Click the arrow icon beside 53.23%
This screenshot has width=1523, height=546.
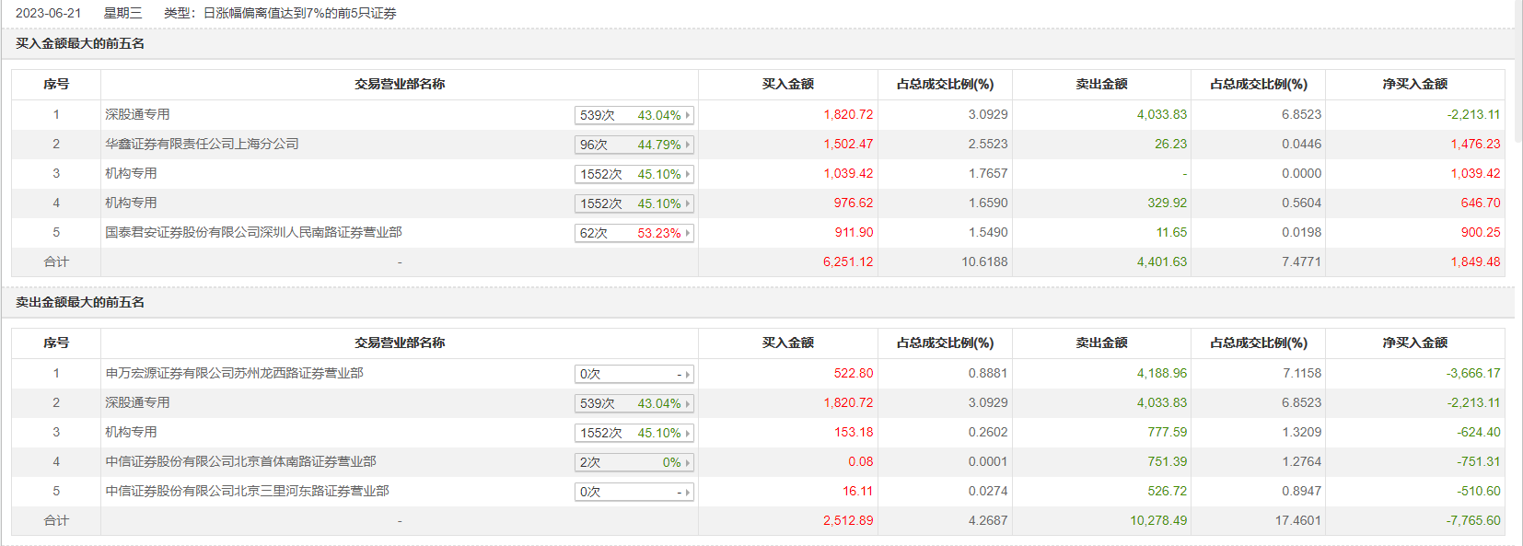(687, 233)
